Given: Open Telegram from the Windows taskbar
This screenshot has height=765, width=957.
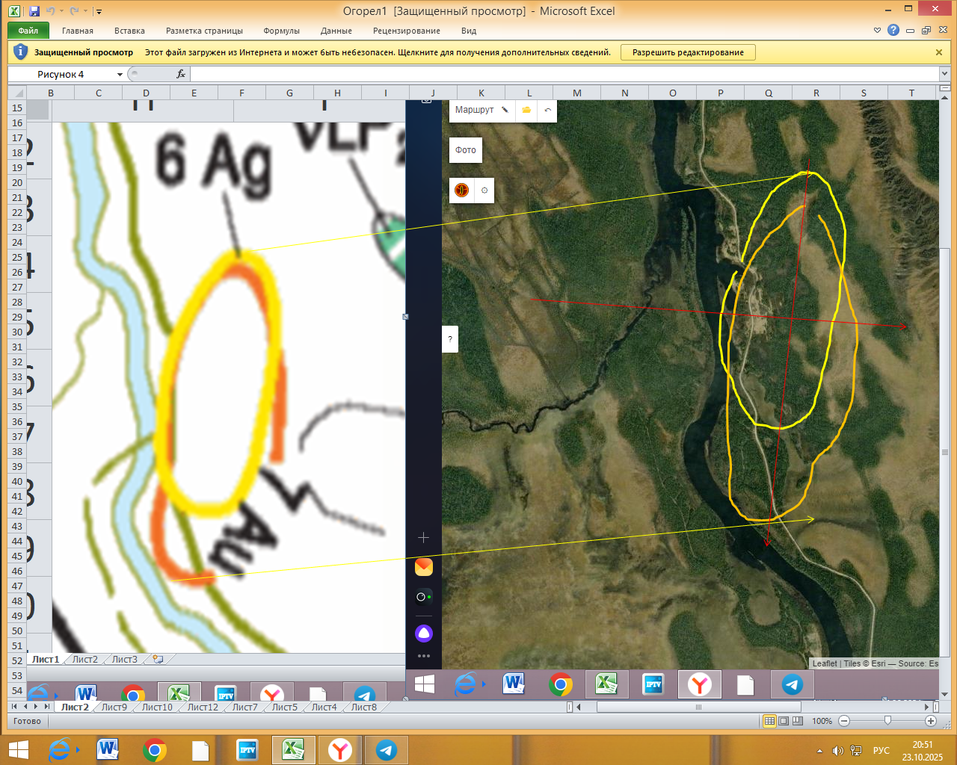Looking at the screenshot, I should [387, 749].
